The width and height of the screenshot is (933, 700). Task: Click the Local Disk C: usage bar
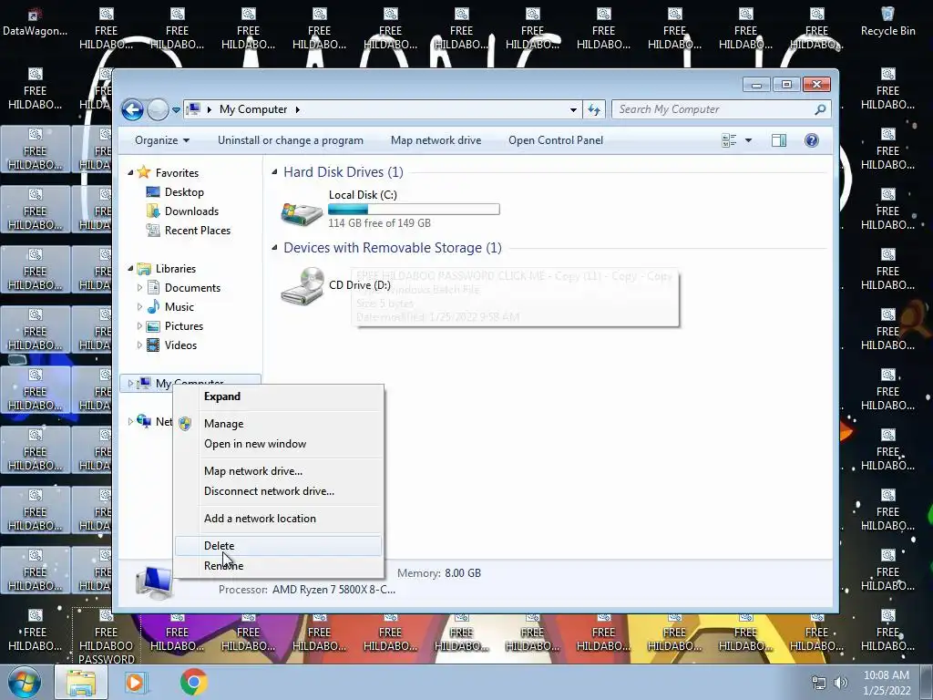click(x=415, y=210)
